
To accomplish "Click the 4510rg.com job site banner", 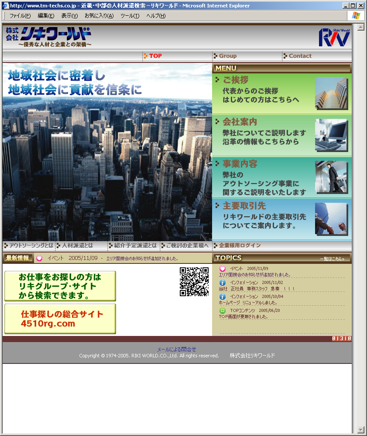I will pos(60,319).
